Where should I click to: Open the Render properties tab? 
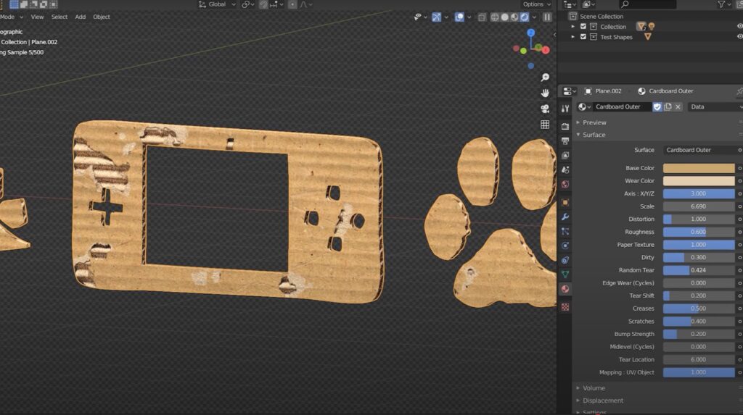coord(565,126)
